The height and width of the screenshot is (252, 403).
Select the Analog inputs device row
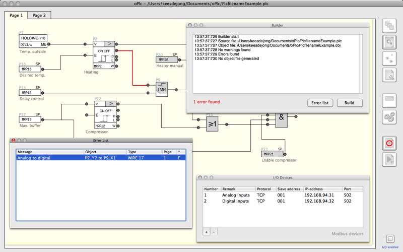point(283,195)
